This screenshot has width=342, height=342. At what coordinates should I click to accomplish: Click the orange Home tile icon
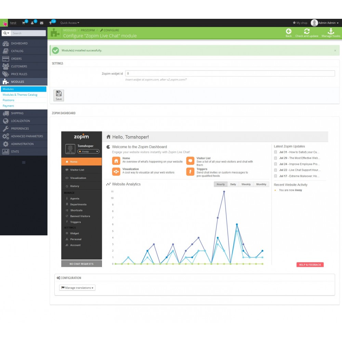click(x=116, y=161)
